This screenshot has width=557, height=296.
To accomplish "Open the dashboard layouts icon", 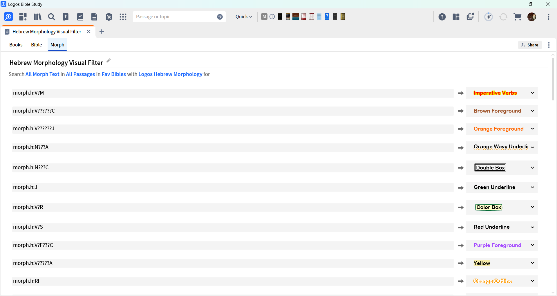I will pos(23,17).
